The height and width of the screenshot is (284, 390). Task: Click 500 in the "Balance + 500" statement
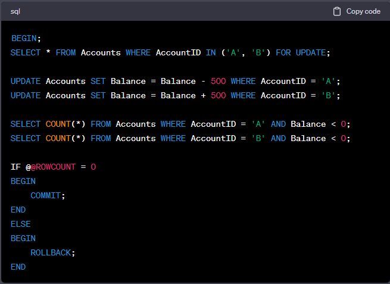[x=218, y=95]
